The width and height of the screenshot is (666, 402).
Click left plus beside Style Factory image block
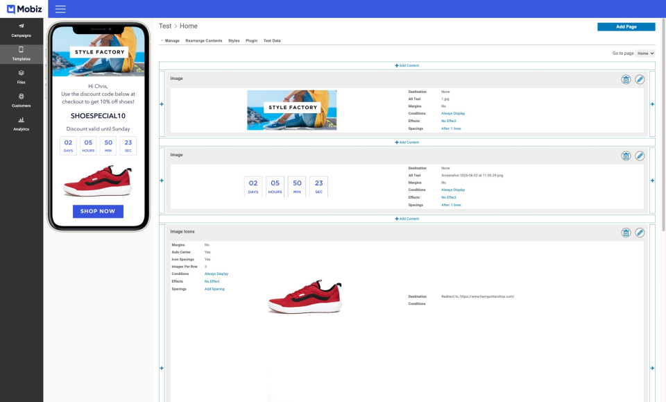pyautogui.click(x=162, y=104)
